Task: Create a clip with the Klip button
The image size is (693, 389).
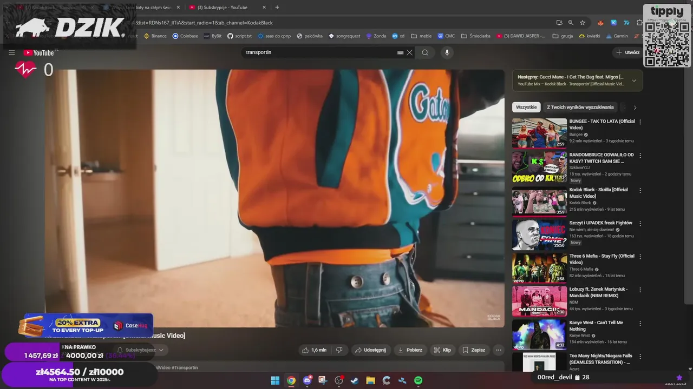Action: (x=442, y=350)
